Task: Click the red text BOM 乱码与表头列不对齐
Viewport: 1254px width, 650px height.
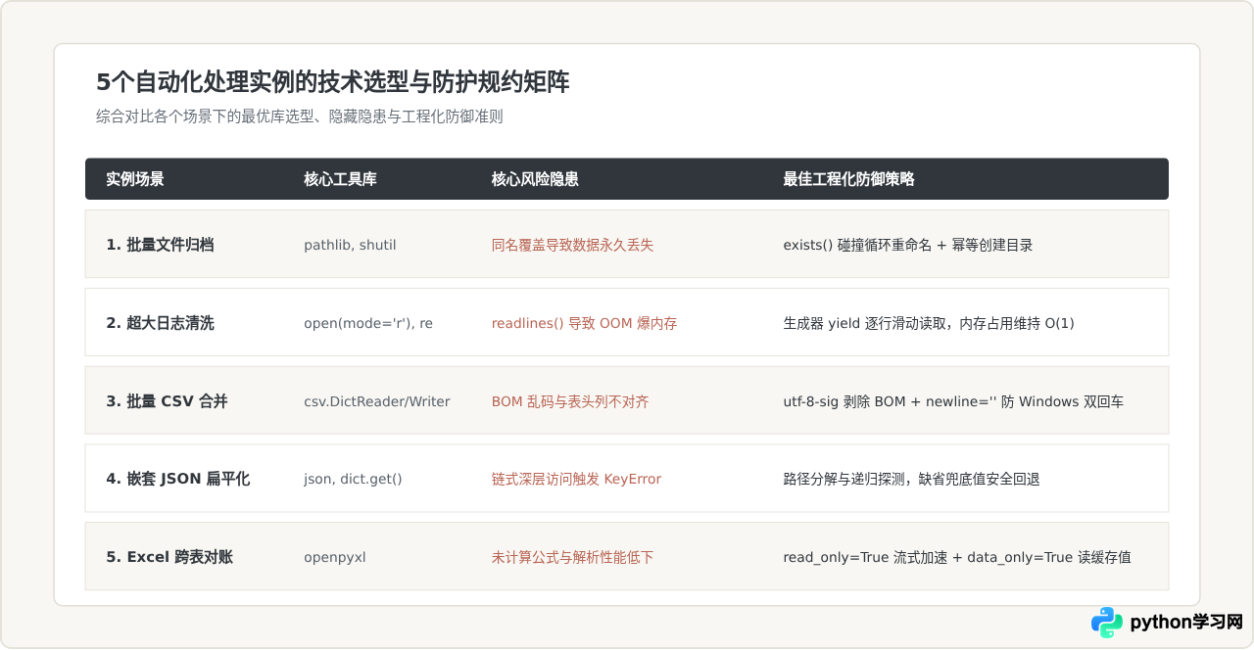Action: coord(570,401)
